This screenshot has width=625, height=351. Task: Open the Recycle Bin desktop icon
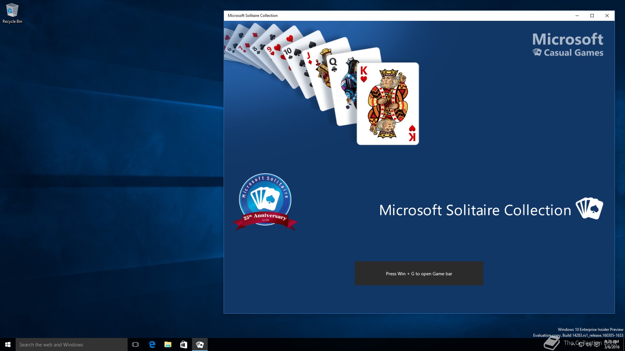12,13
